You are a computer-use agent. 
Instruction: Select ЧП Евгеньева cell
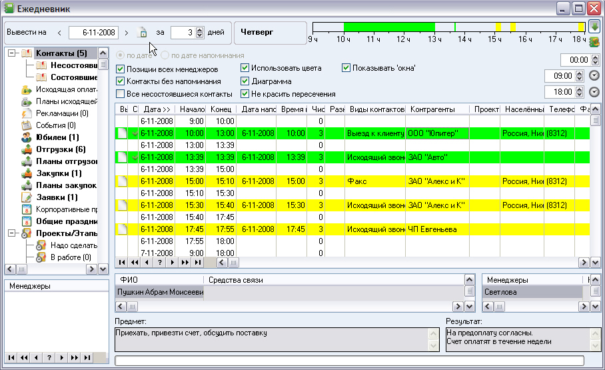pos(437,229)
